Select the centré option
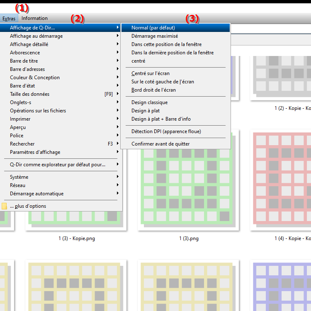Viewport: 311px width, 311px height. click(x=176, y=61)
